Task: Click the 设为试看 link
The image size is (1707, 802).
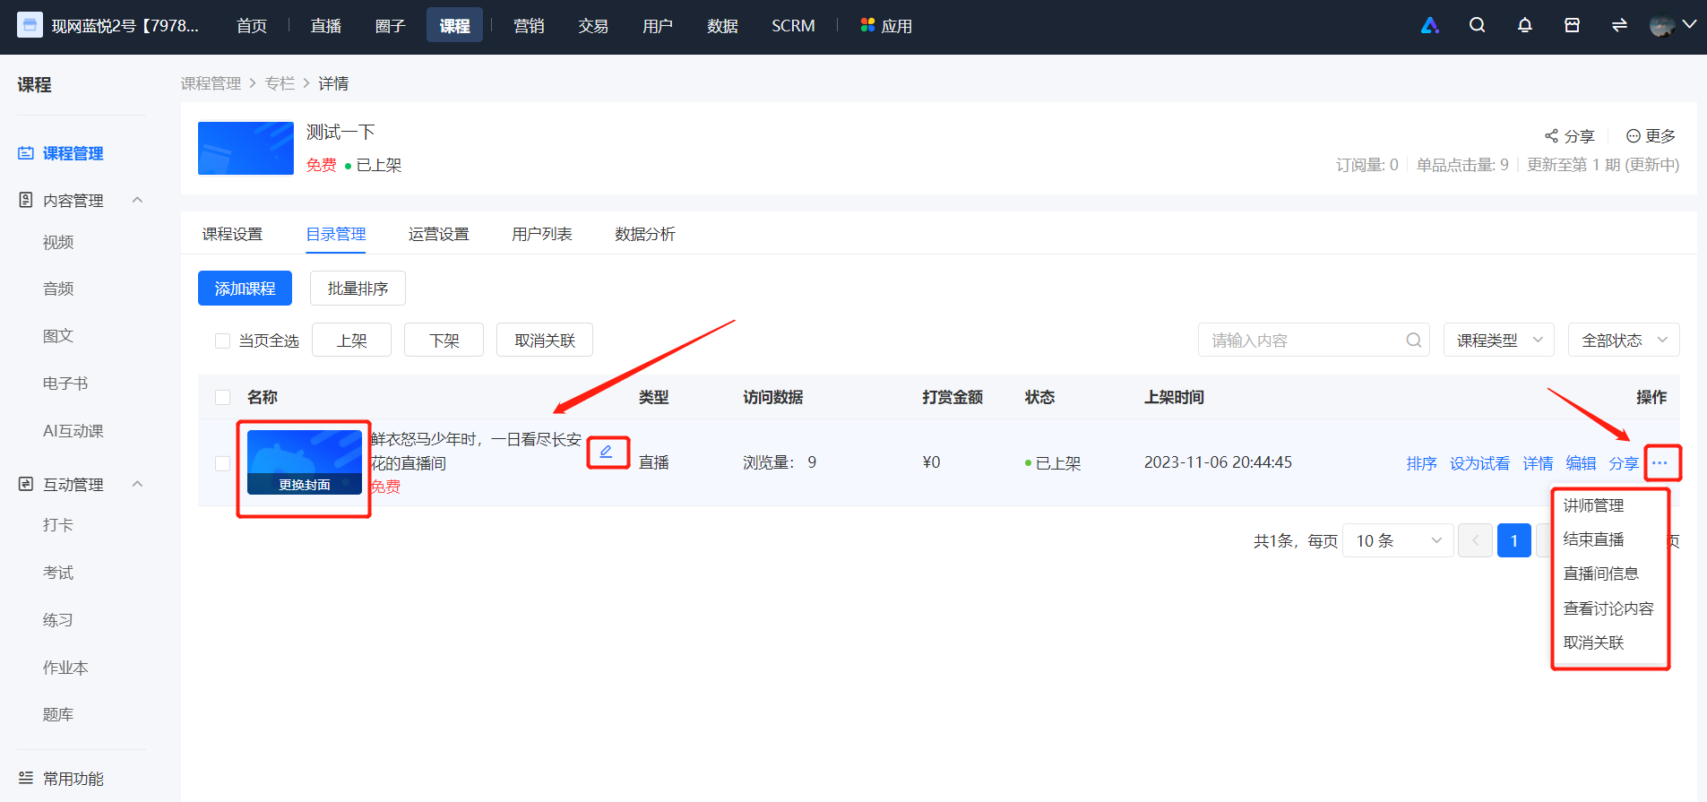Action: (x=1479, y=463)
